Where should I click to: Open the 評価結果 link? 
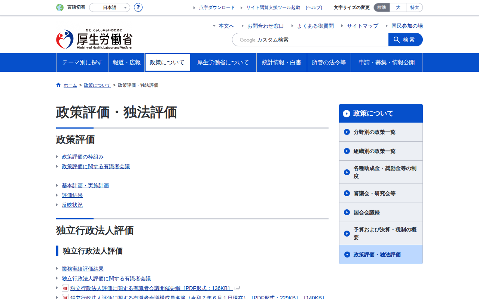coord(72,195)
